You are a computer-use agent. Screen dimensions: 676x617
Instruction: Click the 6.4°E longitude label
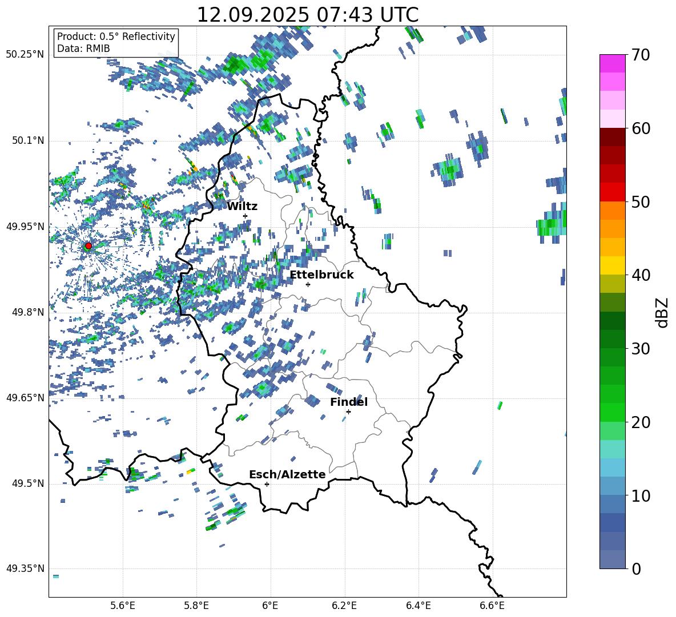point(419,606)
